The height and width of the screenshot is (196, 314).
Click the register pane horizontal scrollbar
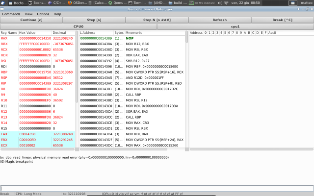point(37,149)
